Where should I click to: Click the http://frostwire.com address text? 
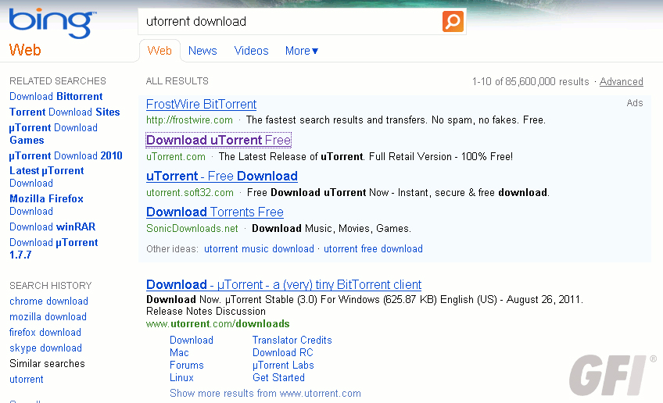tap(189, 120)
